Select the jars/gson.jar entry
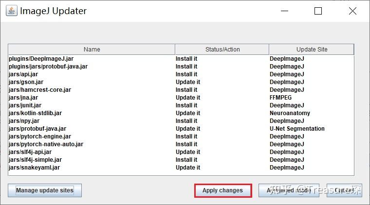This screenshot has height=205, width=370. 26,82
